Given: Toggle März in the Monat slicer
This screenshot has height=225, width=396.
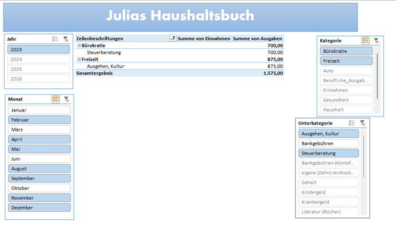Looking at the screenshot, I should [40, 130].
